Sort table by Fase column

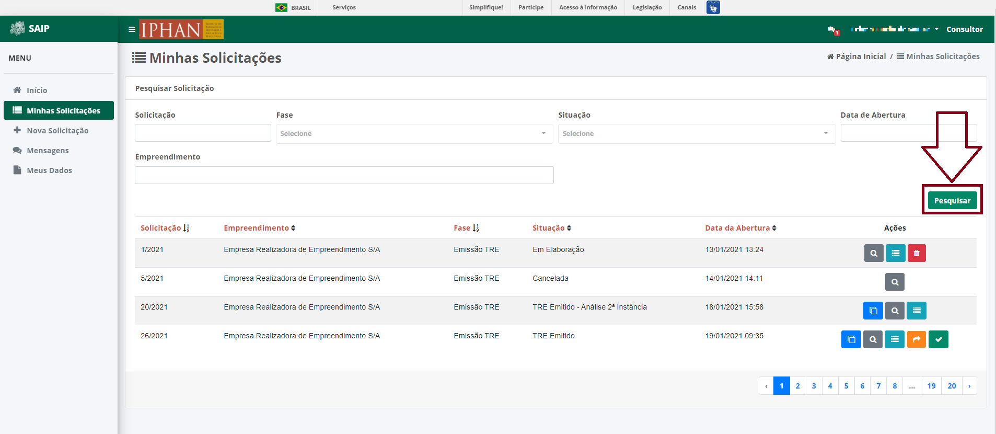pyautogui.click(x=466, y=228)
